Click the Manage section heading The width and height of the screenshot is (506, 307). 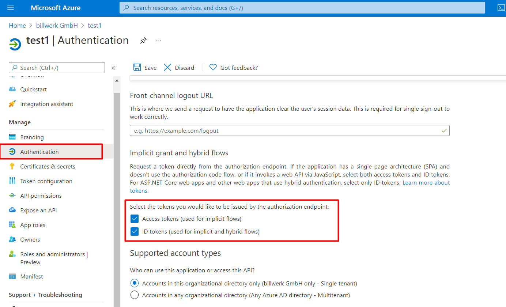coord(20,122)
